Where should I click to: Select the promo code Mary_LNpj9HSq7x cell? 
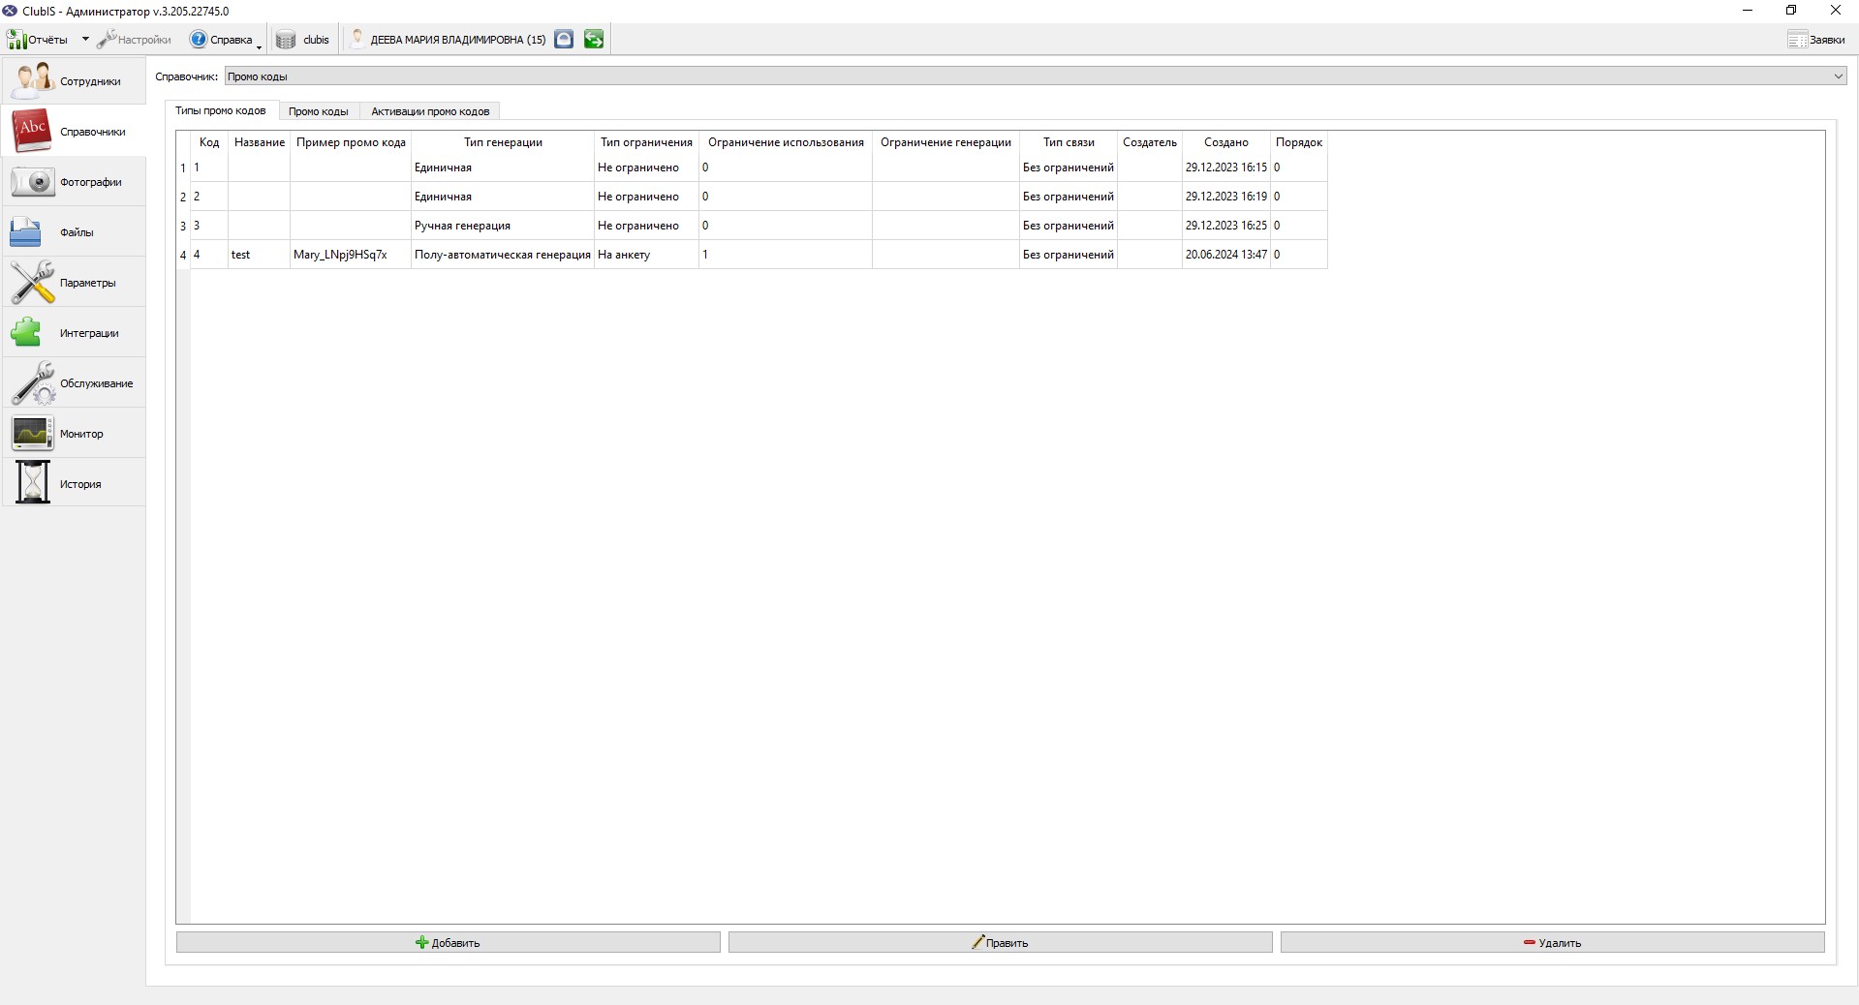(x=351, y=255)
